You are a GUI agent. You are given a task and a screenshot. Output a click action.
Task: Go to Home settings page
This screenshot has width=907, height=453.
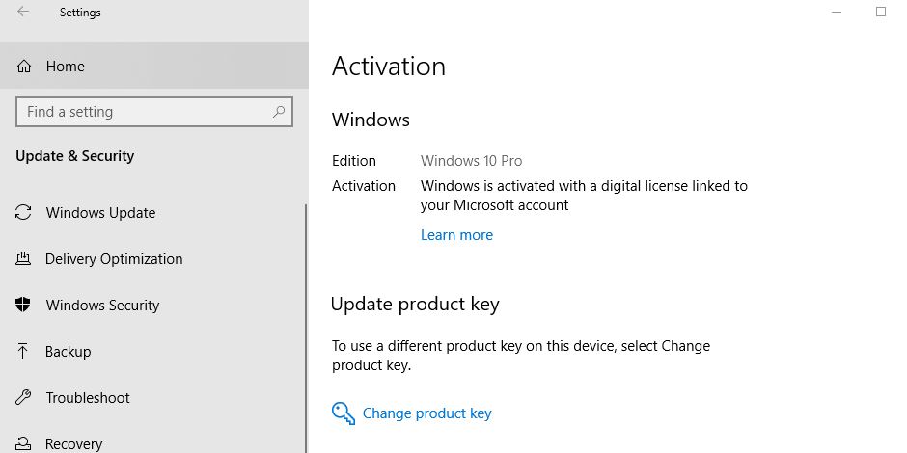(154, 66)
